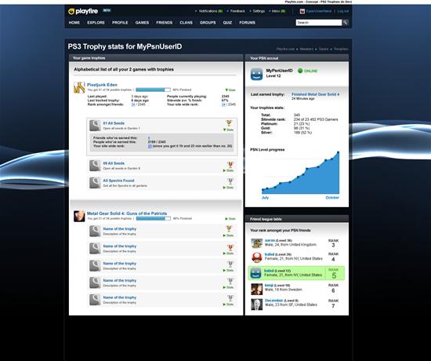Open the Pixeljunk Eden game icon
The image size is (431, 361).
79,88
